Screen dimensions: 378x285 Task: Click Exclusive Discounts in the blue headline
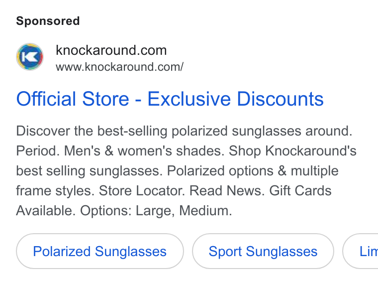[236, 99]
